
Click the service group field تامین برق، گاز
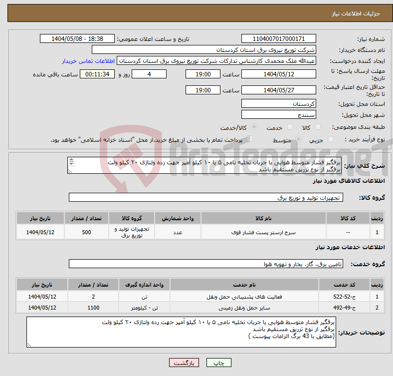click(206, 264)
